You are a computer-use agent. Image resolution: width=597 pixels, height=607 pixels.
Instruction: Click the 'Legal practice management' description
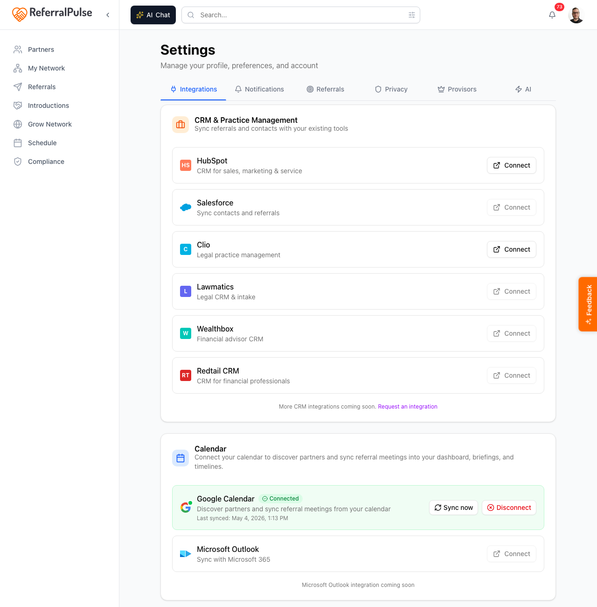coord(238,255)
